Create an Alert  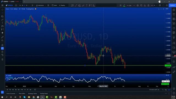click(54, 5)
